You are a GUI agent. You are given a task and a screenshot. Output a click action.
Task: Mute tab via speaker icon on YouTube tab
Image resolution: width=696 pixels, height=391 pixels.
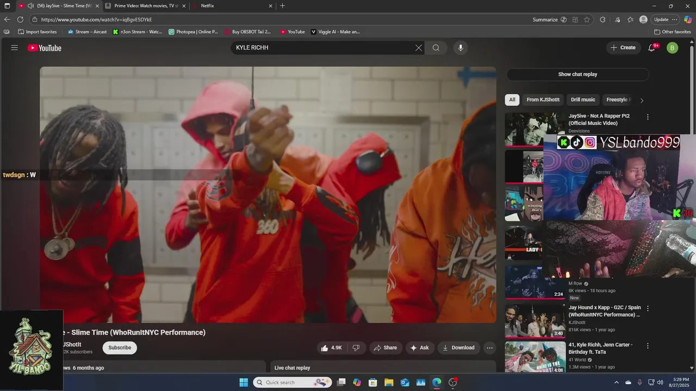point(30,6)
